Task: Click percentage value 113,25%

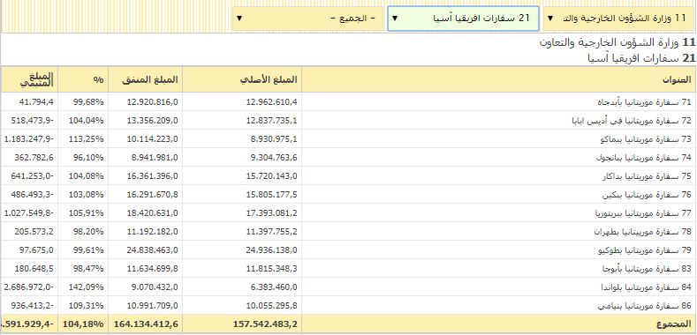Action: click(x=87, y=139)
